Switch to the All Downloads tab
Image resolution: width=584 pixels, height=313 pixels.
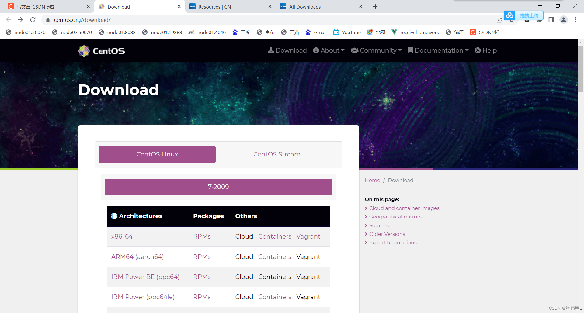[321, 7]
